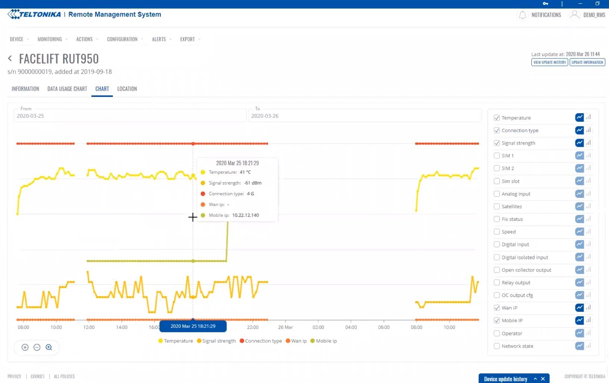Open the Location tab

point(127,89)
